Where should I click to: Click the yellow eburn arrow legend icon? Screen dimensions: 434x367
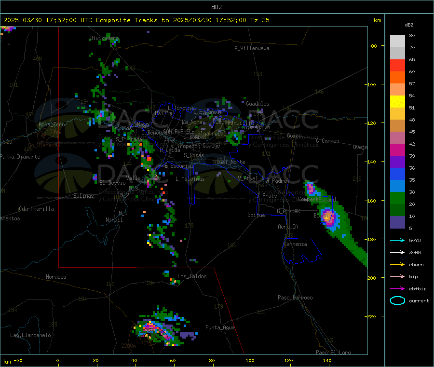coord(397,265)
